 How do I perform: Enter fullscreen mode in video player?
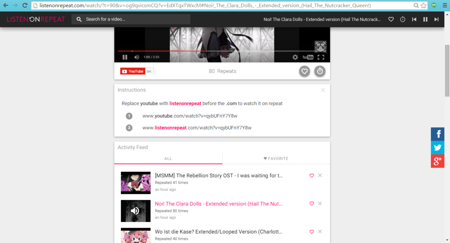coord(321,57)
